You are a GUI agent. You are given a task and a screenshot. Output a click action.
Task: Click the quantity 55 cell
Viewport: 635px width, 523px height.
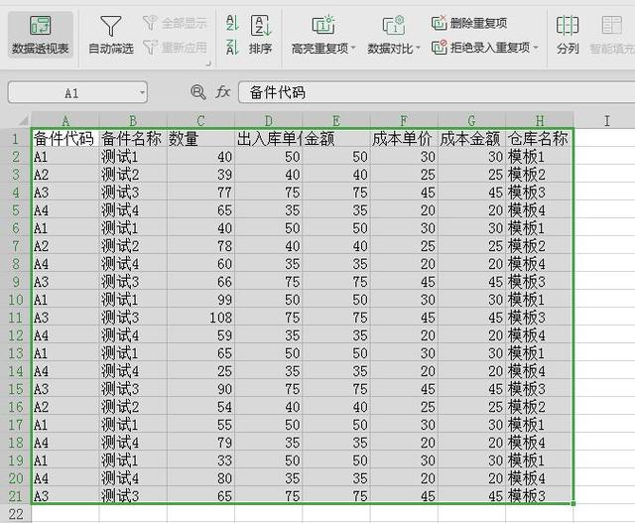click(x=200, y=425)
